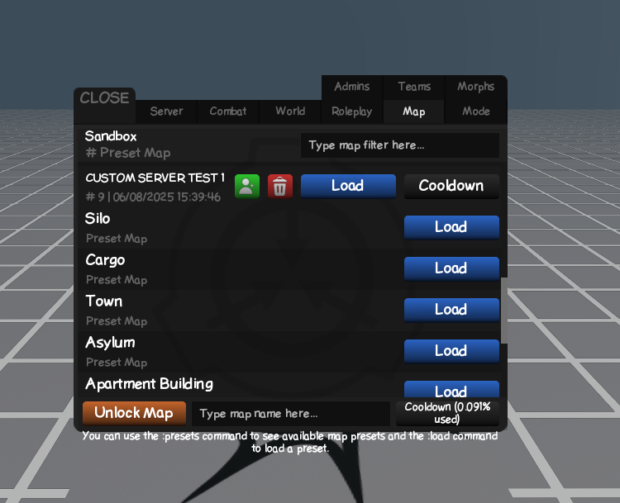620x503 pixels.
Task: Click the Silo map name
Action: [98, 219]
